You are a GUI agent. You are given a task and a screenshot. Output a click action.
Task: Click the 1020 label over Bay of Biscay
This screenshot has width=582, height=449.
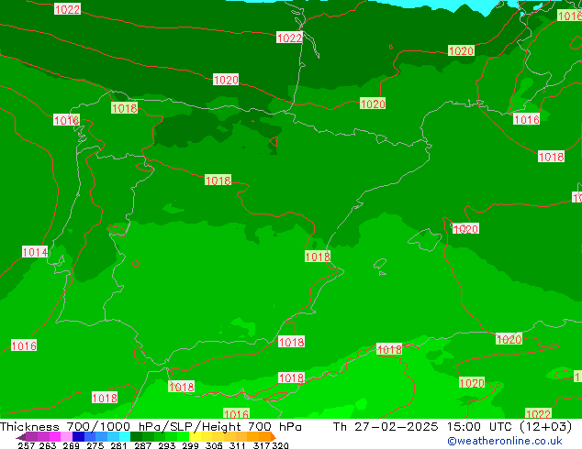click(x=226, y=80)
